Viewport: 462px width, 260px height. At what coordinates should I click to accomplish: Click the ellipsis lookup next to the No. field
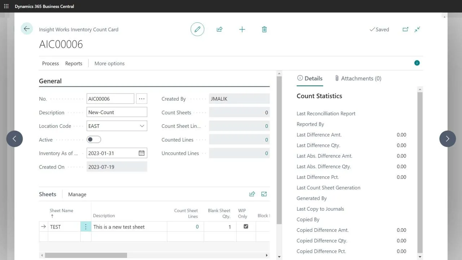click(141, 98)
